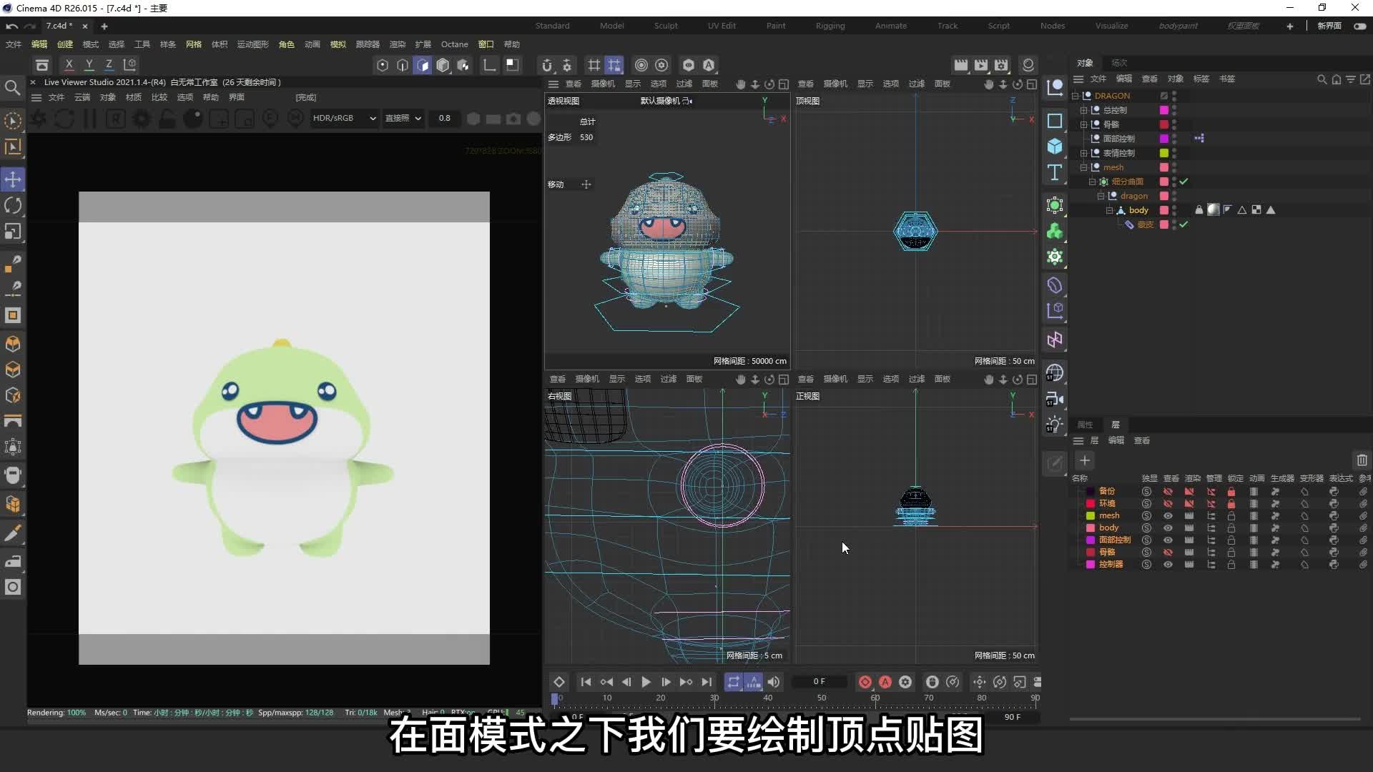Open the 摄像机 menu of the perspective viewport

[603, 84]
